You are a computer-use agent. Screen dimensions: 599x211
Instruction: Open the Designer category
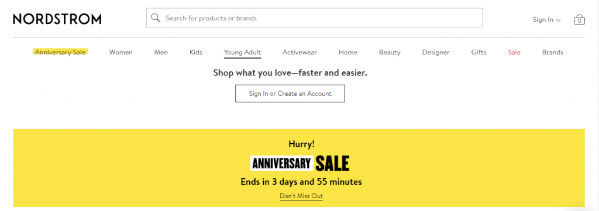click(x=436, y=52)
